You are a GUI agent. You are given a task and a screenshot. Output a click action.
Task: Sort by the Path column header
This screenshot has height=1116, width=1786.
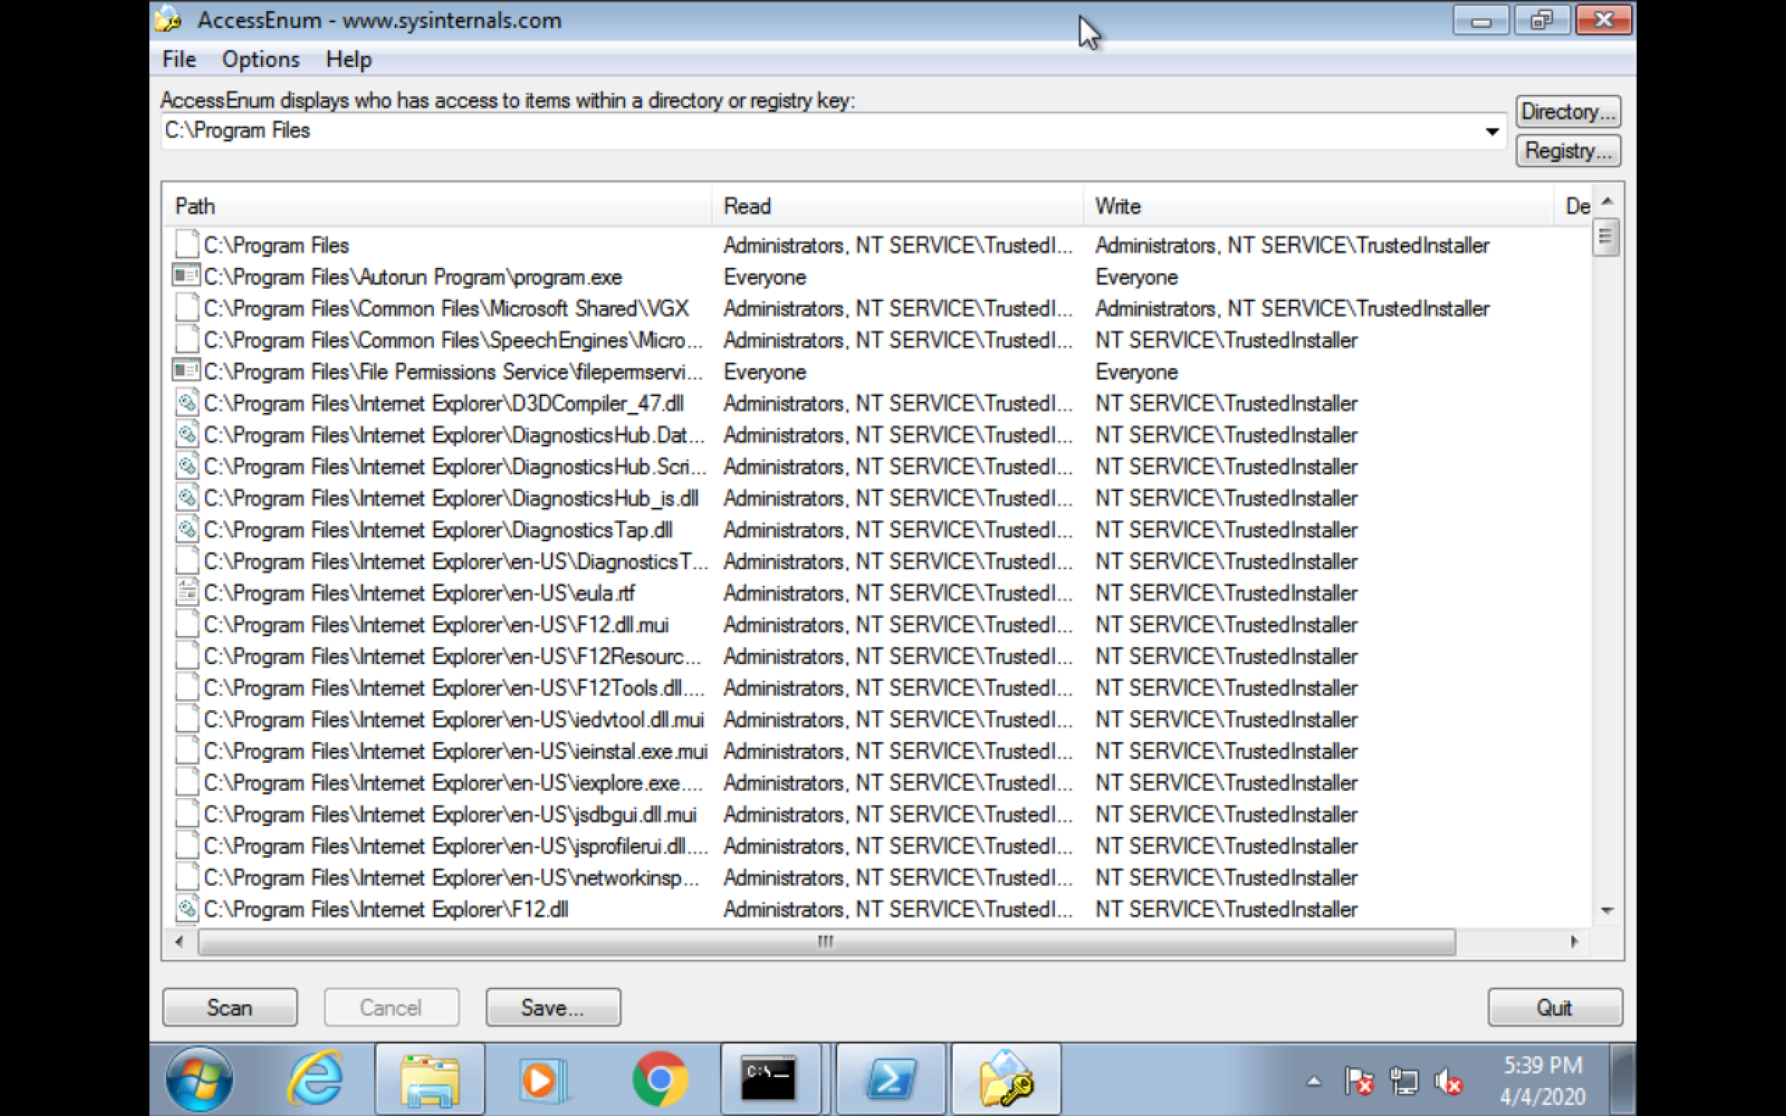438,206
